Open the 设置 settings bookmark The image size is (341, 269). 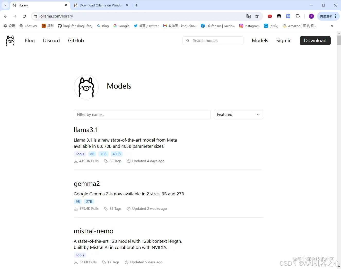click(x=9, y=26)
